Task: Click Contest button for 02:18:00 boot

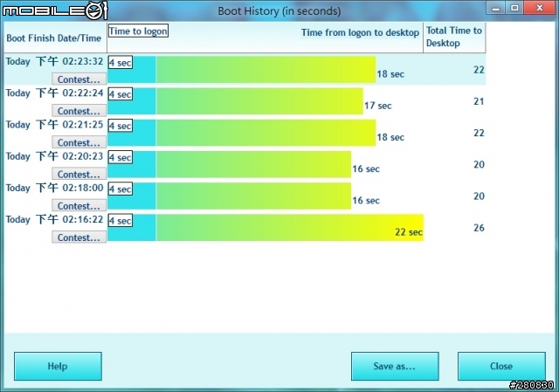Action: click(79, 206)
